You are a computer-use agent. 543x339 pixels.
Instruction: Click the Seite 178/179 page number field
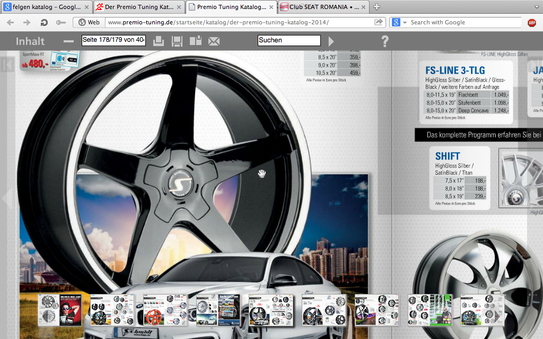(x=113, y=40)
